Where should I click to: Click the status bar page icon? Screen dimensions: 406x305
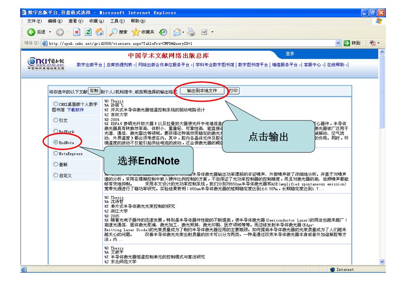click(x=23, y=270)
